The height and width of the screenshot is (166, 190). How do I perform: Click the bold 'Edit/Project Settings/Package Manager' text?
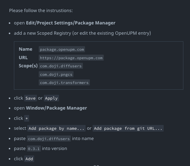pos(70,23)
